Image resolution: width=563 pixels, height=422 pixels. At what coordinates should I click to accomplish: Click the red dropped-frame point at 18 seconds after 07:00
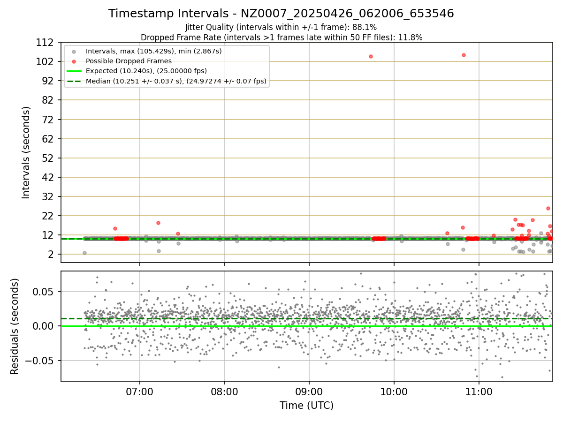pyautogui.click(x=158, y=223)
